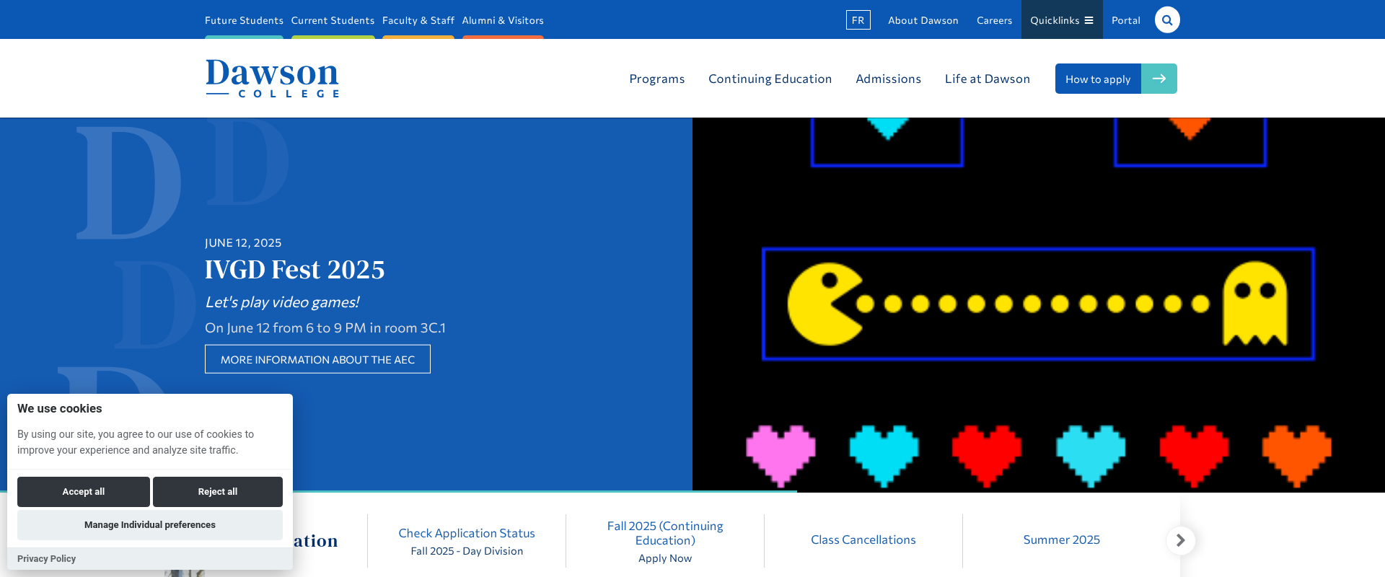This screenshot has height=577, width=1385.
Task: Click the Pac-Man banner image
Action: [x=1038, y=304]
